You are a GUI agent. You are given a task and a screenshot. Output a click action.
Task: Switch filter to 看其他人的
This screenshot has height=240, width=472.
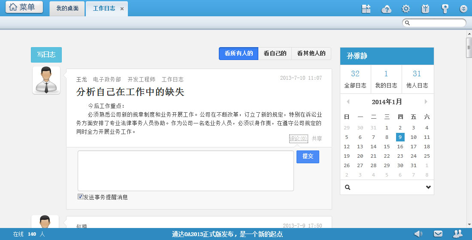pos(311,54)
